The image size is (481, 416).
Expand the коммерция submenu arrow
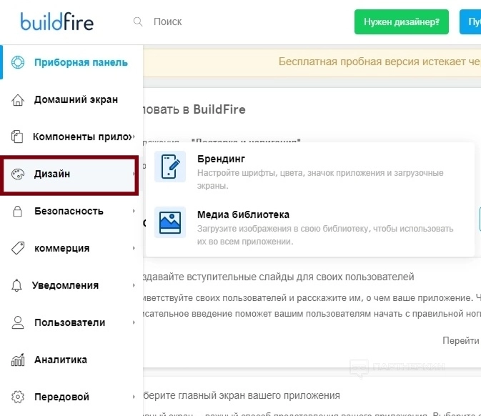point(134,248)
